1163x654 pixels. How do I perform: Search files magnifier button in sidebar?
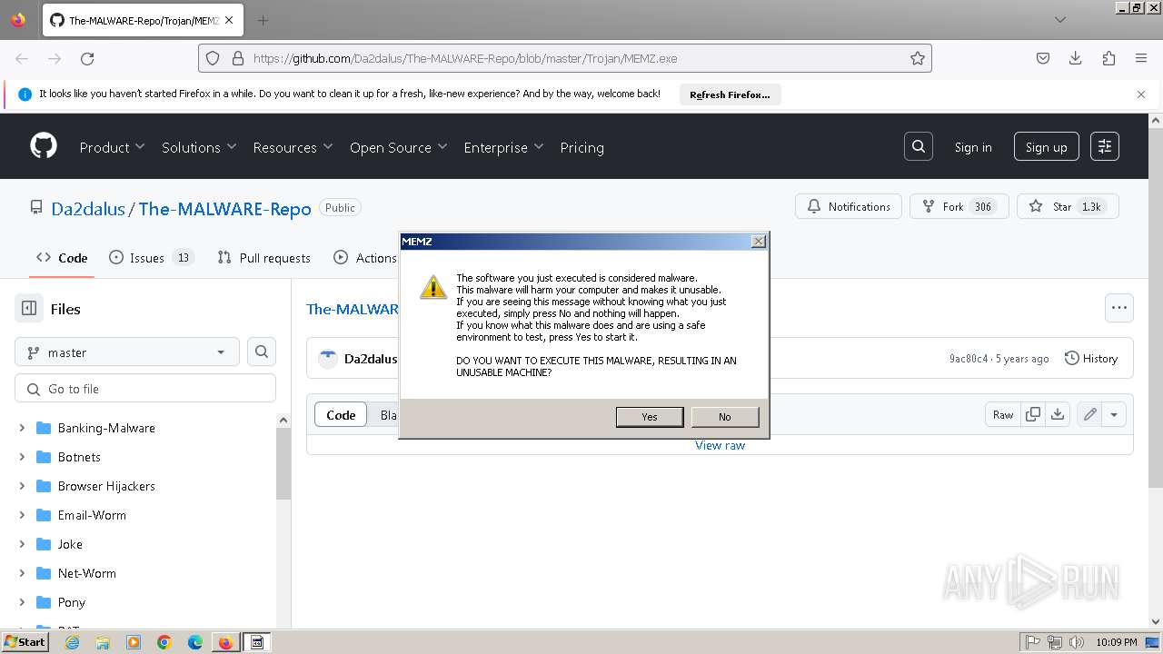coord(262,352)
